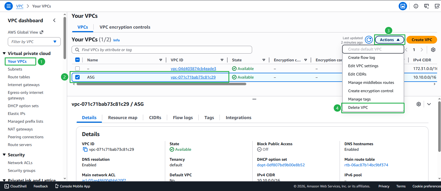Viewport: 441px width, 191px height.
Task: Launch CloudShell from the footer
Action: click(16, 186)
